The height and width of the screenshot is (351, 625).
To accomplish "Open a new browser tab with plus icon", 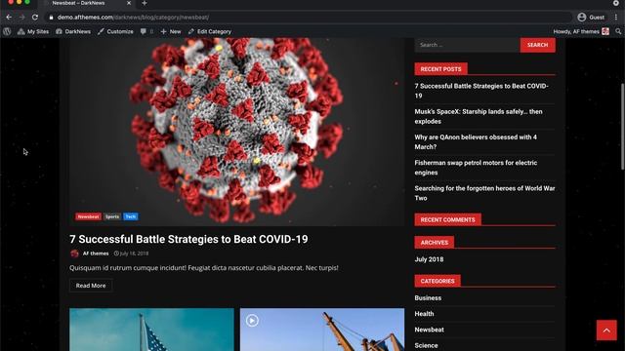I will tap(145, 3).
